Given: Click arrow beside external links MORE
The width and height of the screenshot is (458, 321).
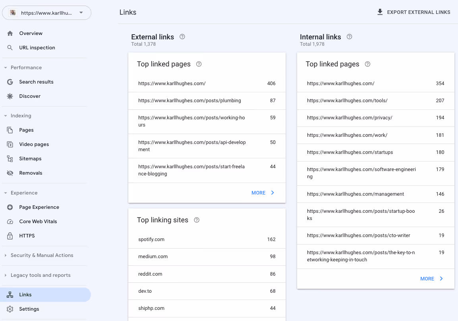Looking at the screenshot, I should click(272, 193).
